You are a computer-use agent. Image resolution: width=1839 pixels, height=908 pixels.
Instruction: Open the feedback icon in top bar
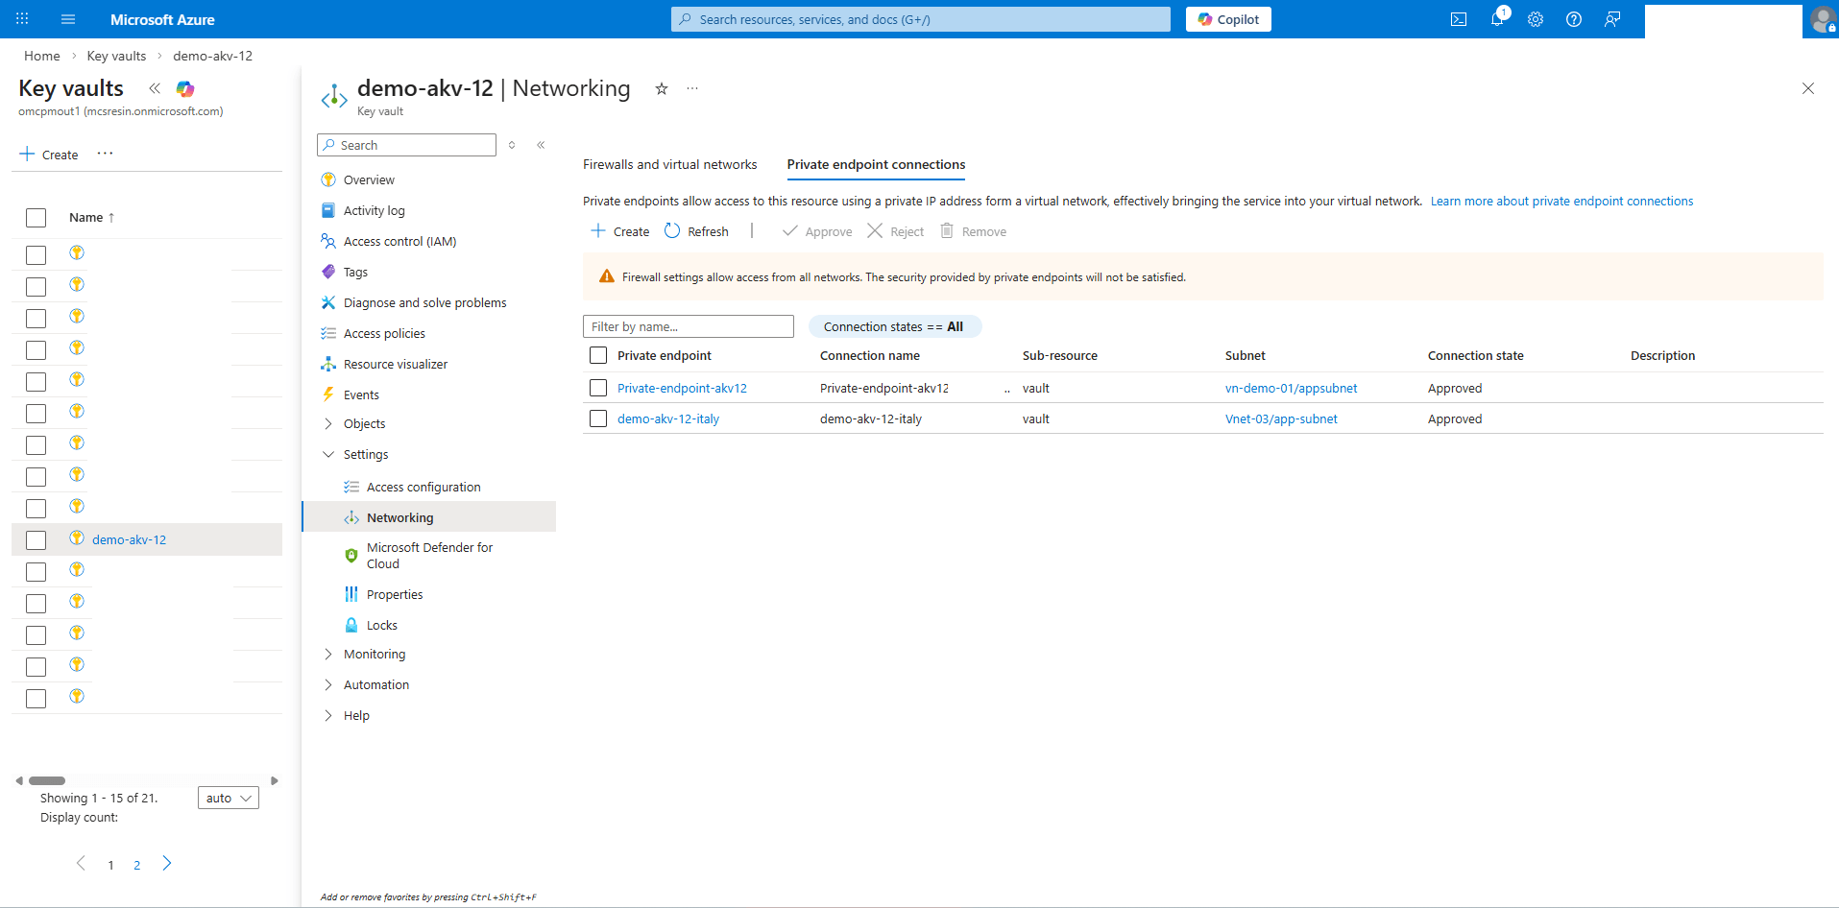[x=1612, y=19]
